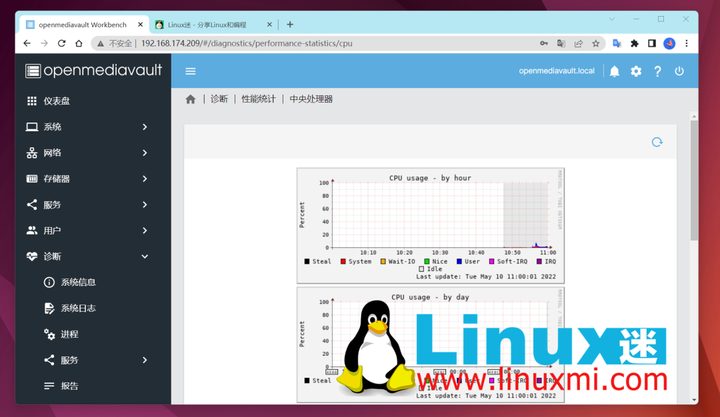Open the browser home page

[x=79, y=43]
